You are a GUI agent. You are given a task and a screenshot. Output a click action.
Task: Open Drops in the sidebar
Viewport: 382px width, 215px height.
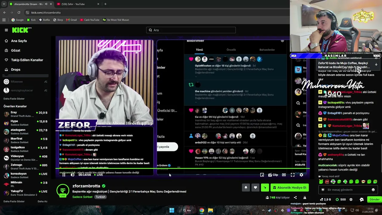tap(16, 70)
